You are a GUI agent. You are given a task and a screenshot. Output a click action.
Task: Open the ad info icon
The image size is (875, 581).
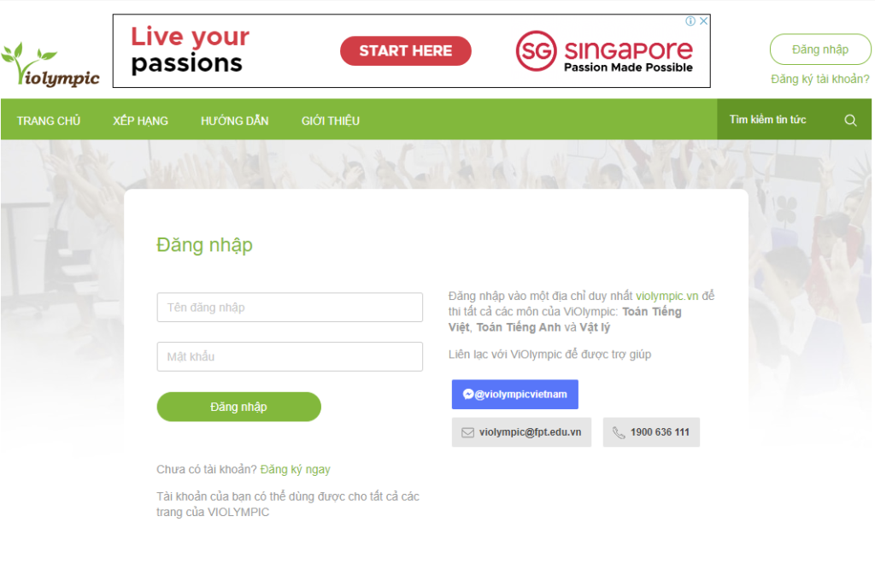point(690,21)
